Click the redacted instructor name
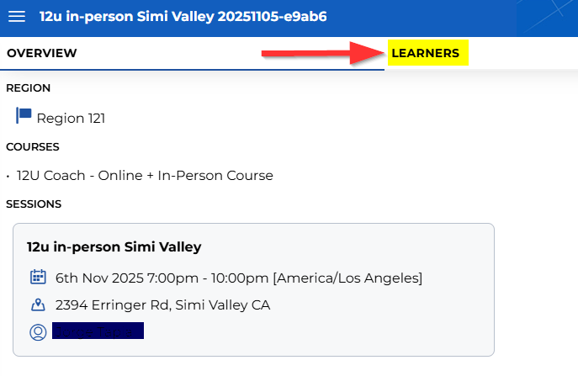 (98, 331)
